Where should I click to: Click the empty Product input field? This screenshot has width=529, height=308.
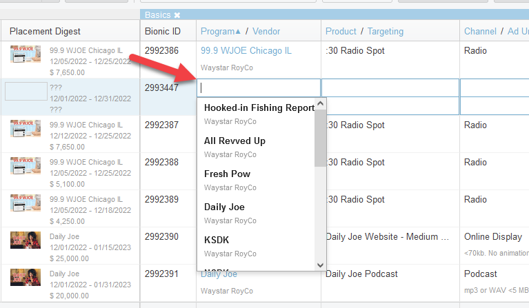tap(390, 88)
